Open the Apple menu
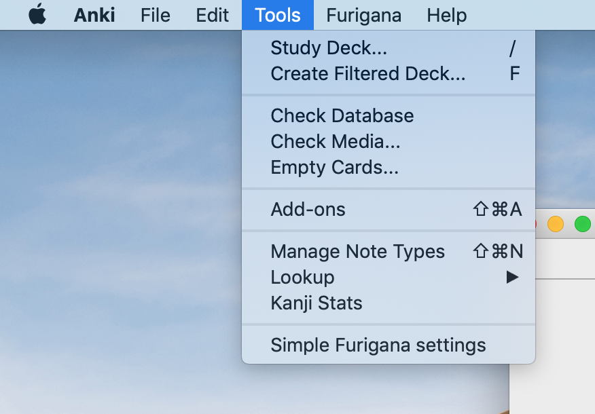 point(37,14)
